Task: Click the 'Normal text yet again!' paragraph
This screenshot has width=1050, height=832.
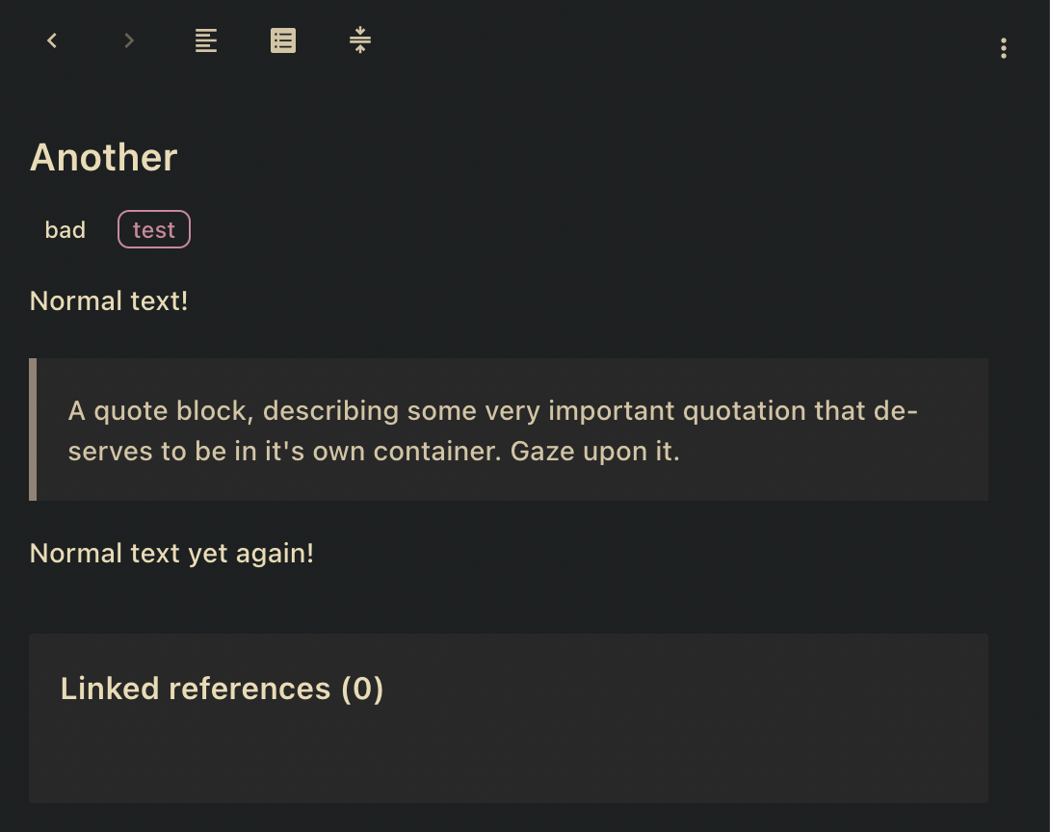Action: 171,553
